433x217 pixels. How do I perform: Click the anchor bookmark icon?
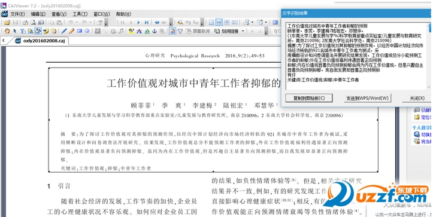click(x=155, y=31)
